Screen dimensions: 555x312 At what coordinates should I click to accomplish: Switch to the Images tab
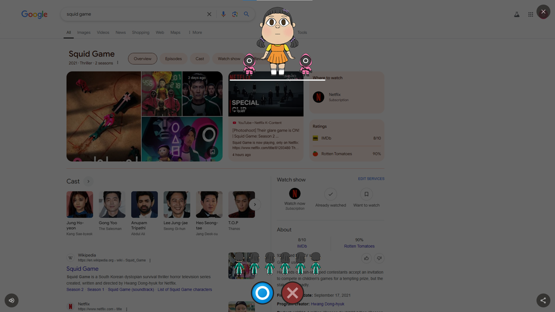(x=84, y=33)
